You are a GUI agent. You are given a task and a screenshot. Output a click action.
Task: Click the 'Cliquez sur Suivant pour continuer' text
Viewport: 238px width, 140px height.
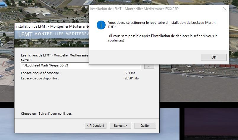pos(46,113)
